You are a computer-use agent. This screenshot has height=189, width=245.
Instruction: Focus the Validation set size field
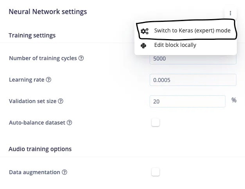pos(188,102)
